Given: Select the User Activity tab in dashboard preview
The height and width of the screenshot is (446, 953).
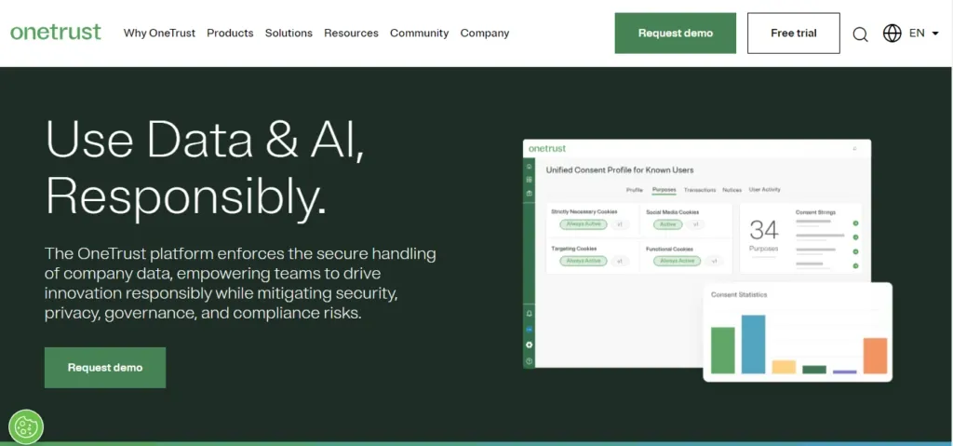Looking at the screenshot, I should tap(765, 189).
